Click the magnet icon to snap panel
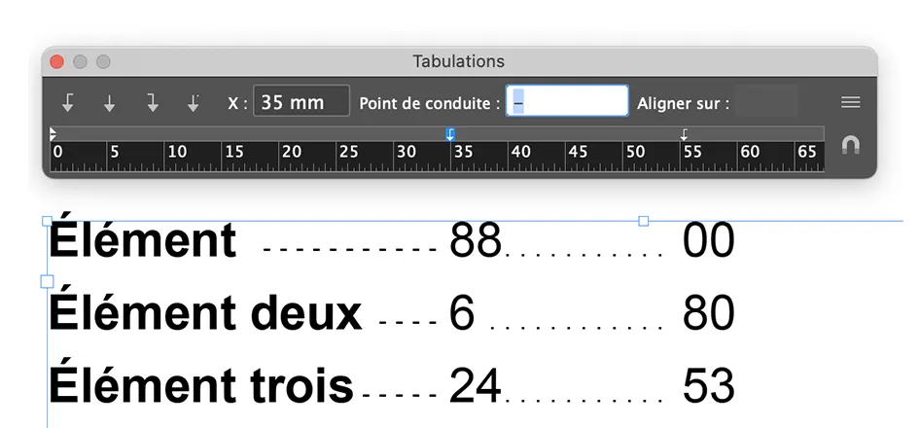The width and height of the screenshot is (920, 428). point(851,145)
